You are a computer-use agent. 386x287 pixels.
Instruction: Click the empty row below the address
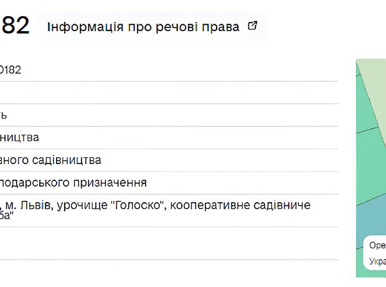point(168,243)
